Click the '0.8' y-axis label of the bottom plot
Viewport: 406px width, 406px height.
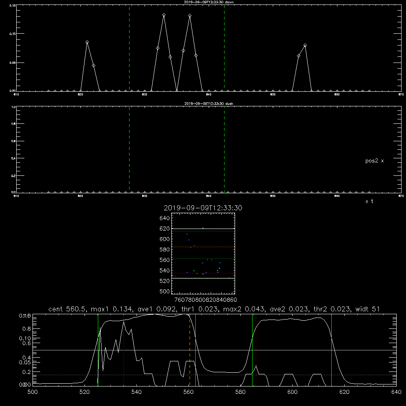tap(27, 328)
